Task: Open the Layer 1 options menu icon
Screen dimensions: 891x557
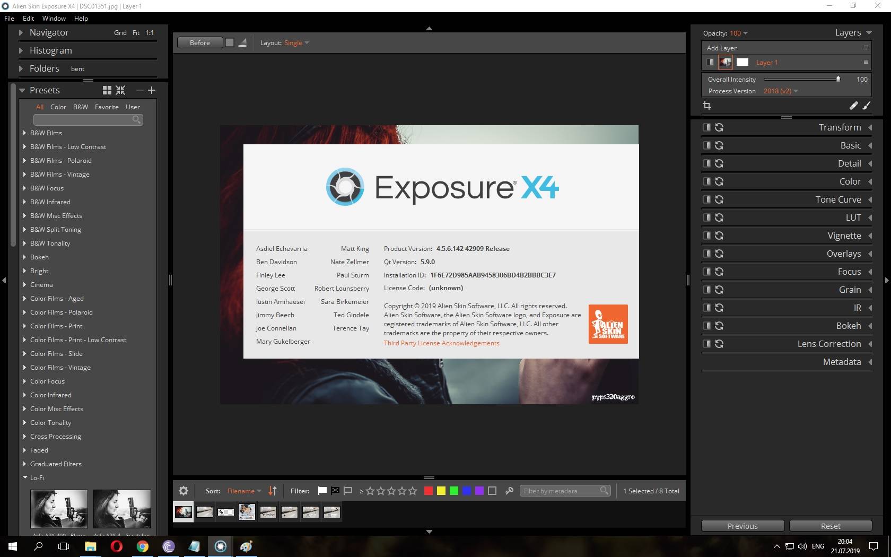Action: tap(866, 62)
